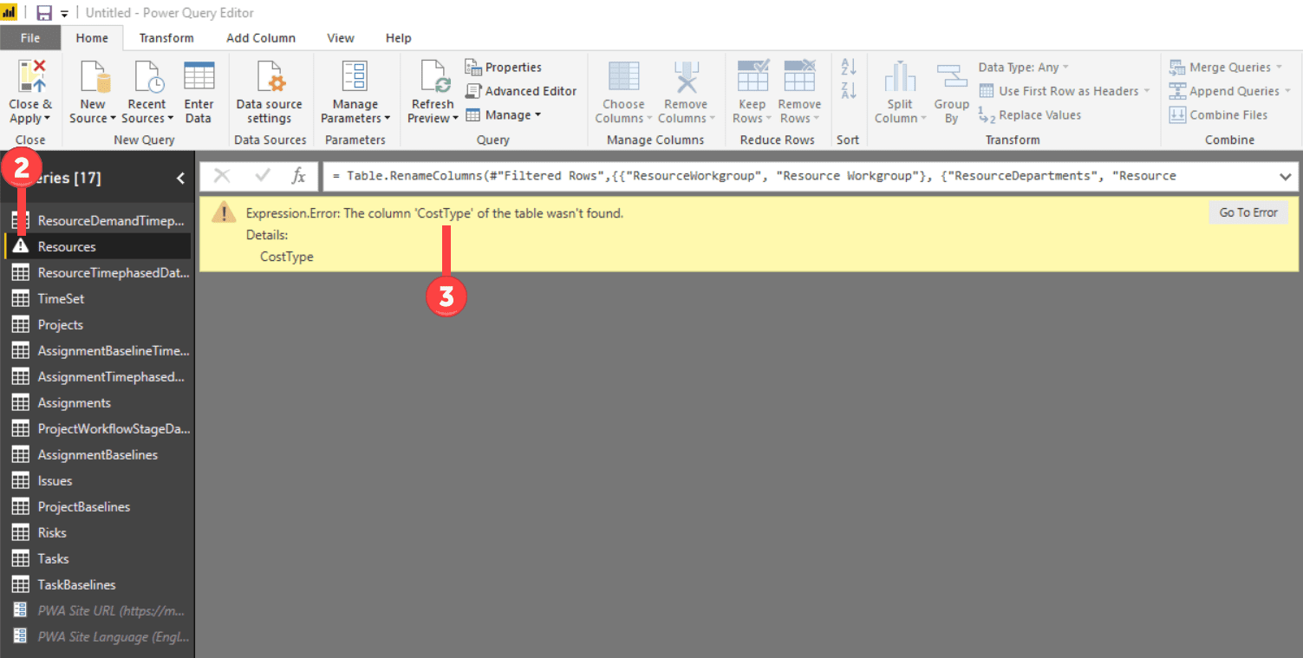The height and width of the screenshot is (658, 1303).
Task: Switch to the Help tab
Action: pyautogui.click(x=398, y=38)
